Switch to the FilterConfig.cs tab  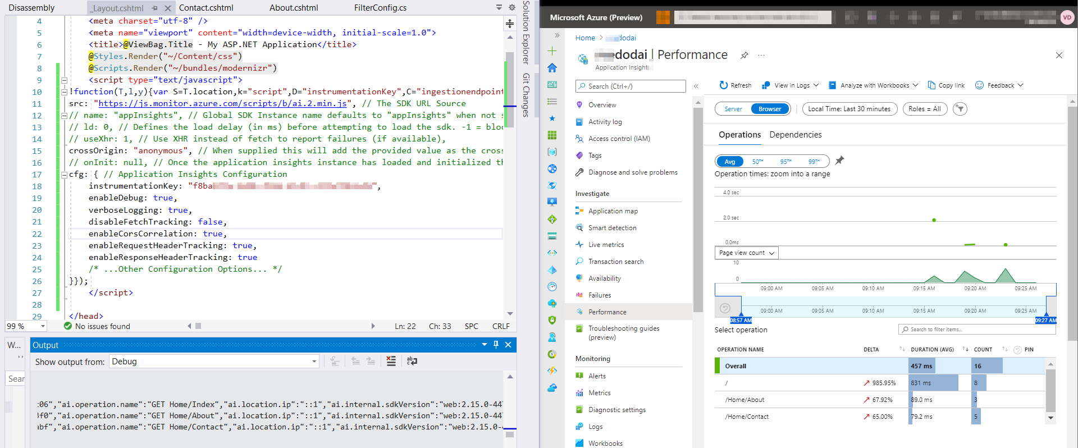point(380,8)
